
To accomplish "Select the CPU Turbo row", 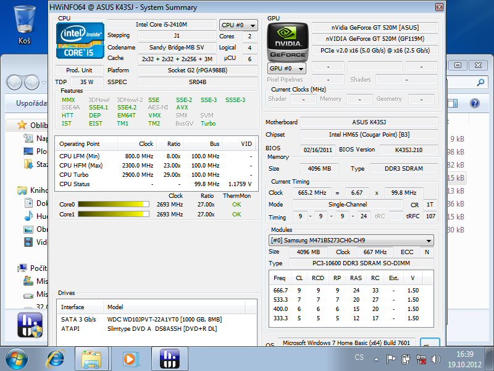I will click(156, 175).
